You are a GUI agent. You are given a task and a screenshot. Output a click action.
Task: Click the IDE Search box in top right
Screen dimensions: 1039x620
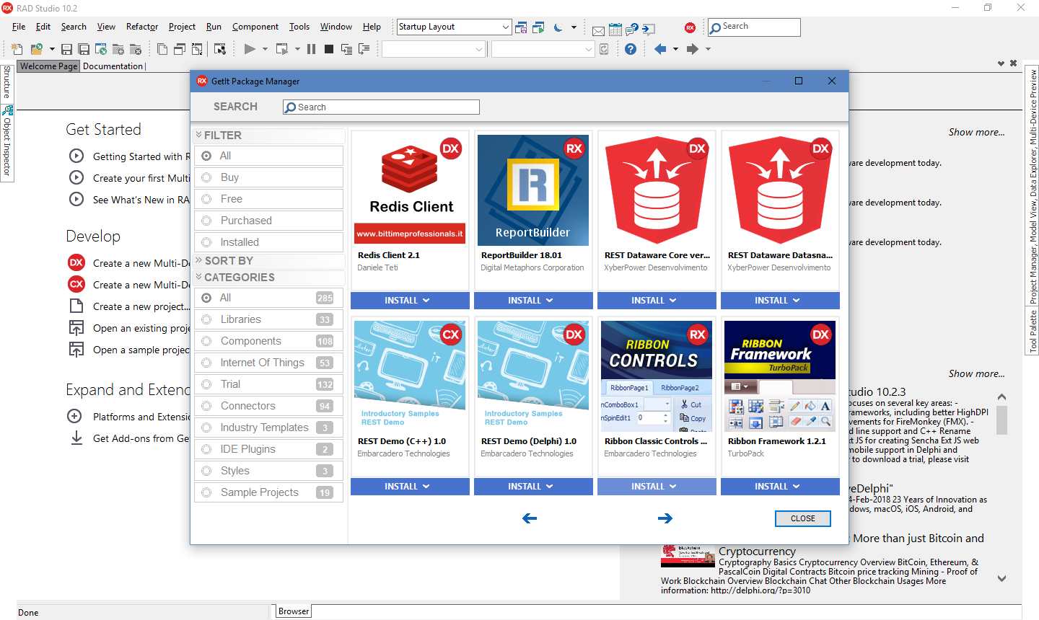(x=754, y=27)
